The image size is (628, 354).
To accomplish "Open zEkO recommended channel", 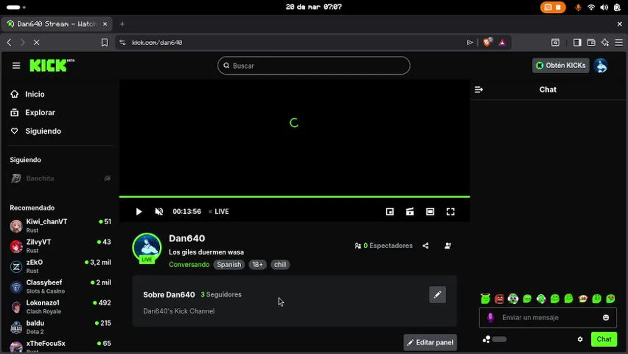I will point(60,266).
